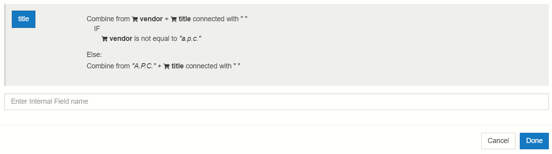Image resolution: width=552 pixels, height=154 pixels.
Task: Click cart icon before vendor in top Combine rule
Action: [135, 19]
